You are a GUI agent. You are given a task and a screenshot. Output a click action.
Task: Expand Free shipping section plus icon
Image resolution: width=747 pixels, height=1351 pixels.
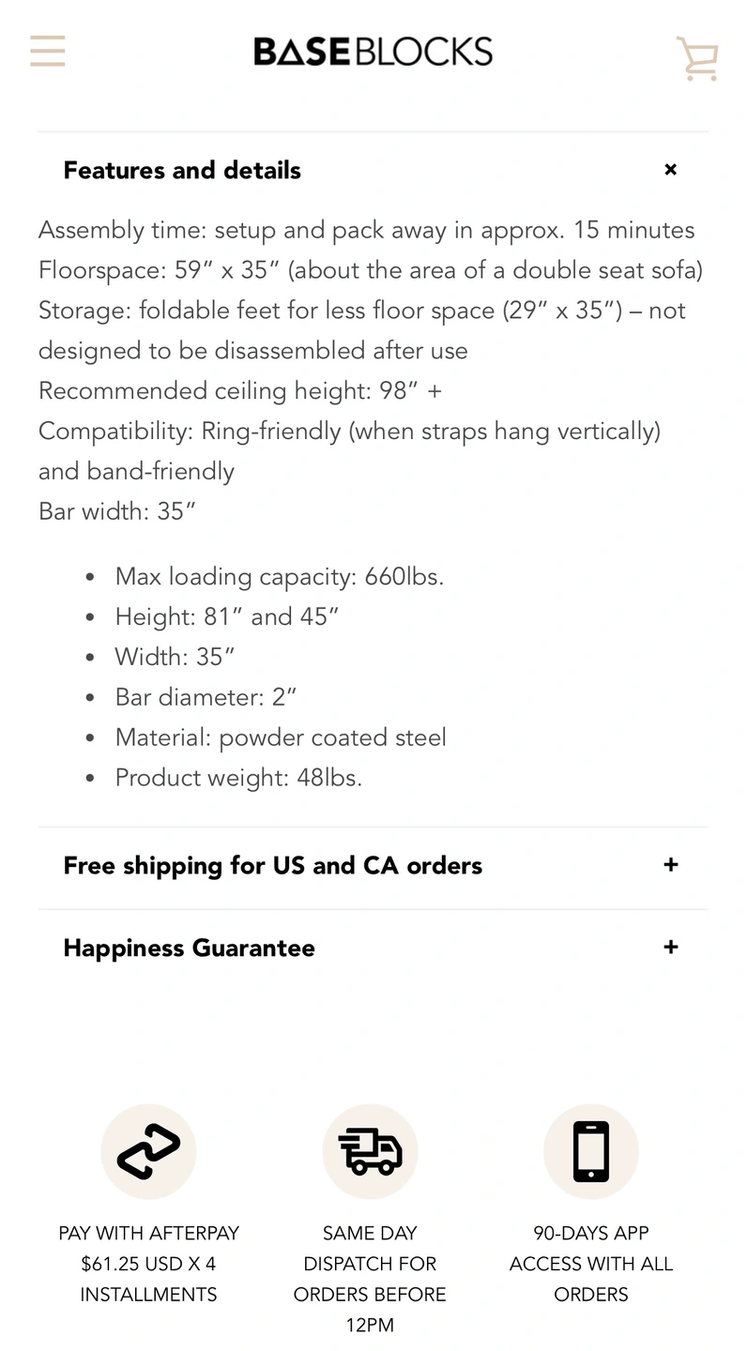670,865
